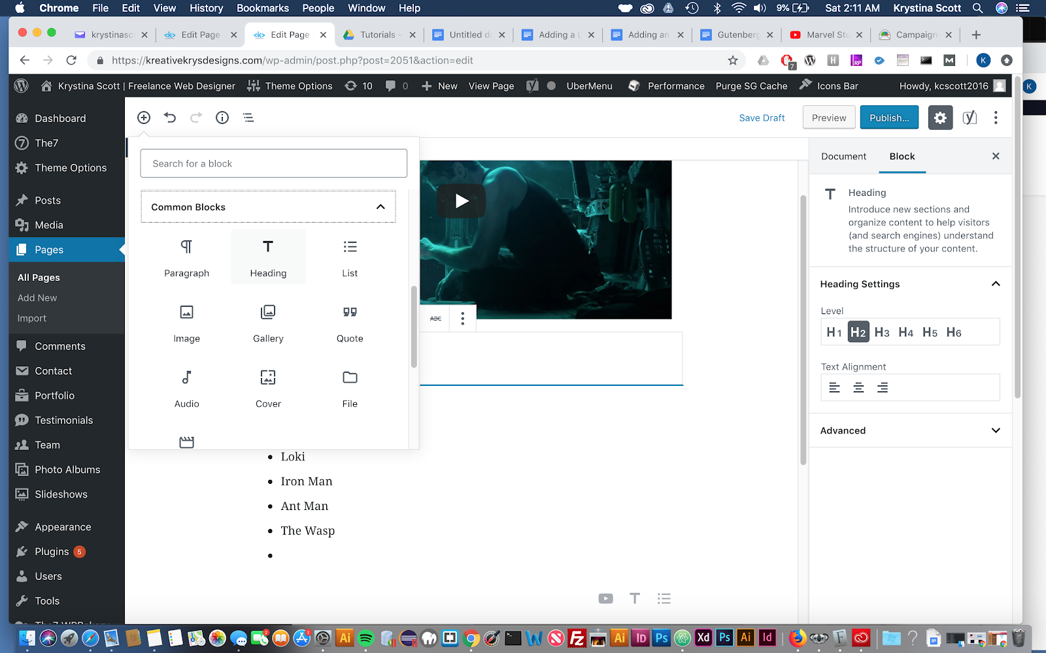
Task: Click the Save Draft link
Action: tap(762, 118)
